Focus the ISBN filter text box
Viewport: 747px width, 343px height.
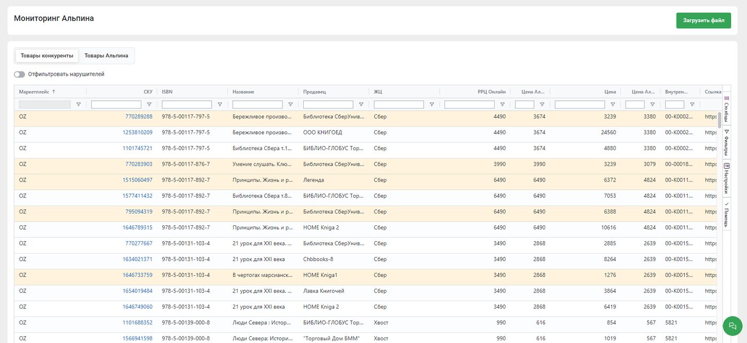[187, 105]
